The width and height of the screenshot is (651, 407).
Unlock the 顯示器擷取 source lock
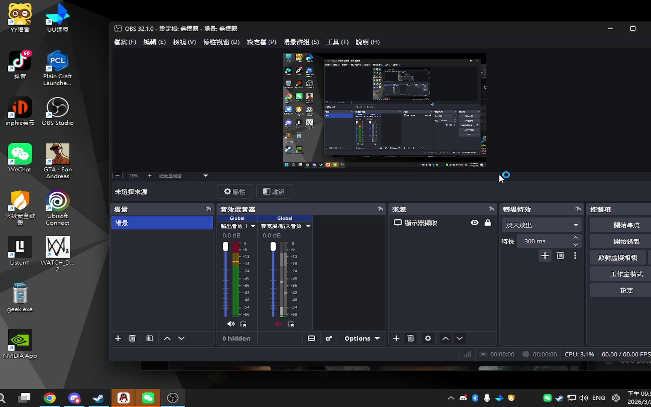click(488, 223)
